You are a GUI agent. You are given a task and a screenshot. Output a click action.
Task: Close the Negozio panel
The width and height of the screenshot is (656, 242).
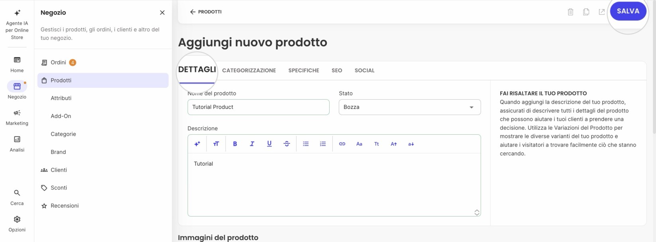point(162,13)
